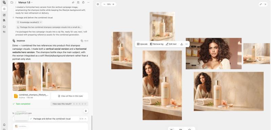
Task: Click the Package and deliver progress bar text
Action: coord(52,119)
